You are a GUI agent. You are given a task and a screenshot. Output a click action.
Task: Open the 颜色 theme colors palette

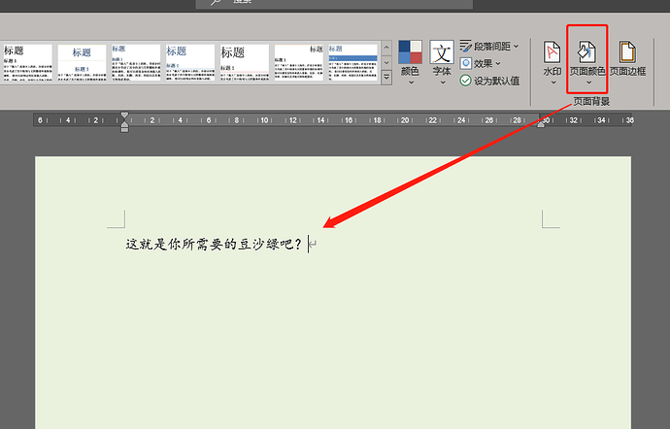click(411, 62)
